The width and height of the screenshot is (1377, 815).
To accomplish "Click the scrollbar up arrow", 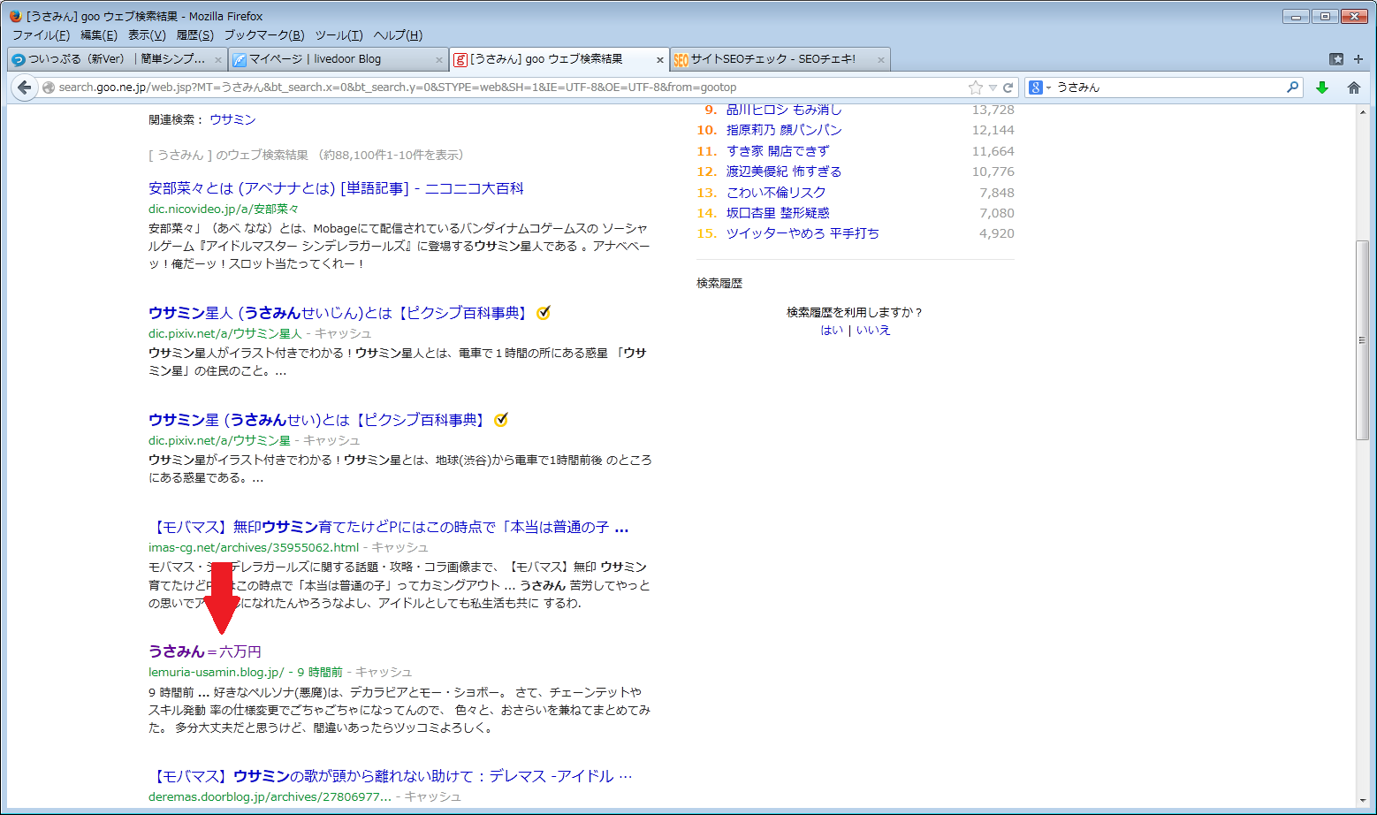I will (1362, 110).
